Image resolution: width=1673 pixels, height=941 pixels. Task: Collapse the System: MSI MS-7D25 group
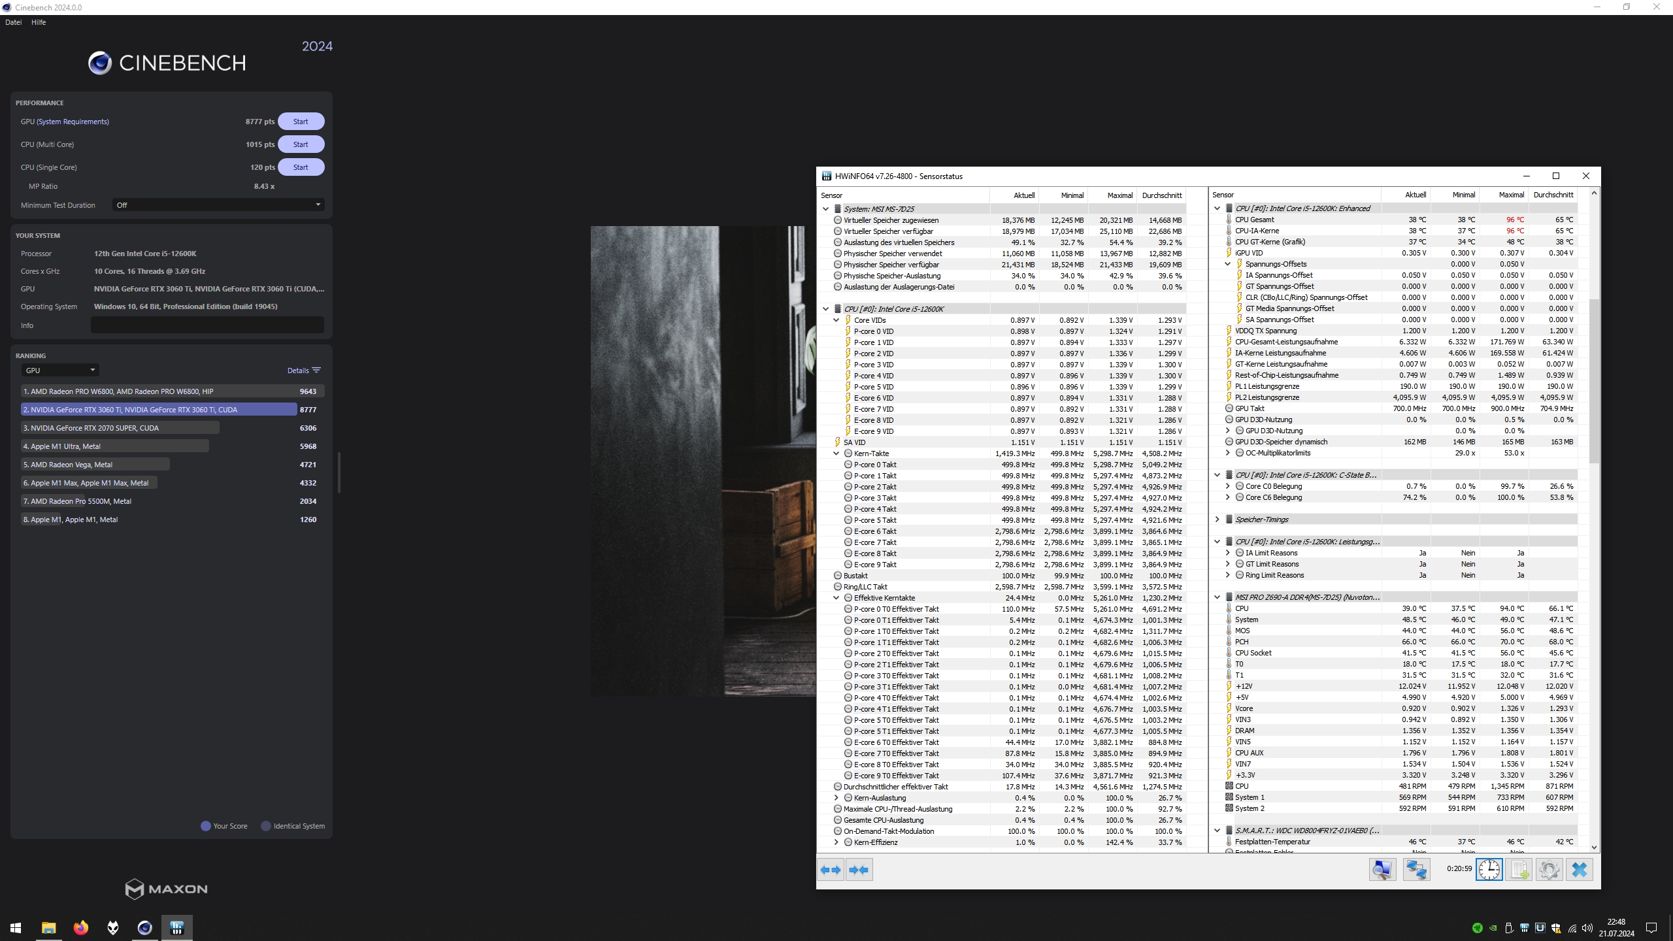coord(826,209)
